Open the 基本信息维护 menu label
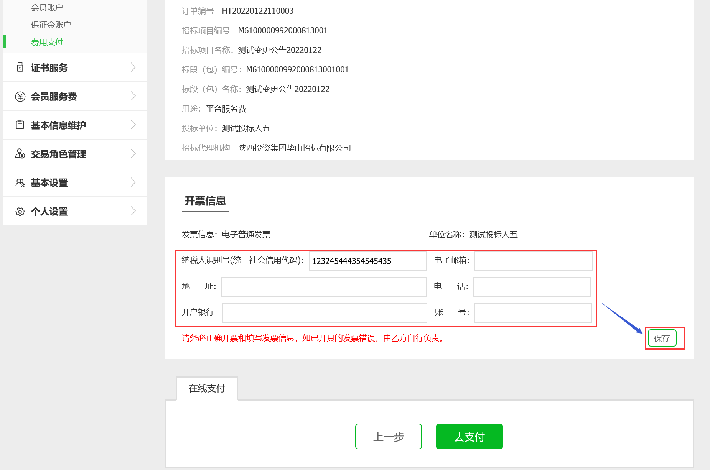 (x=58, y=125)
